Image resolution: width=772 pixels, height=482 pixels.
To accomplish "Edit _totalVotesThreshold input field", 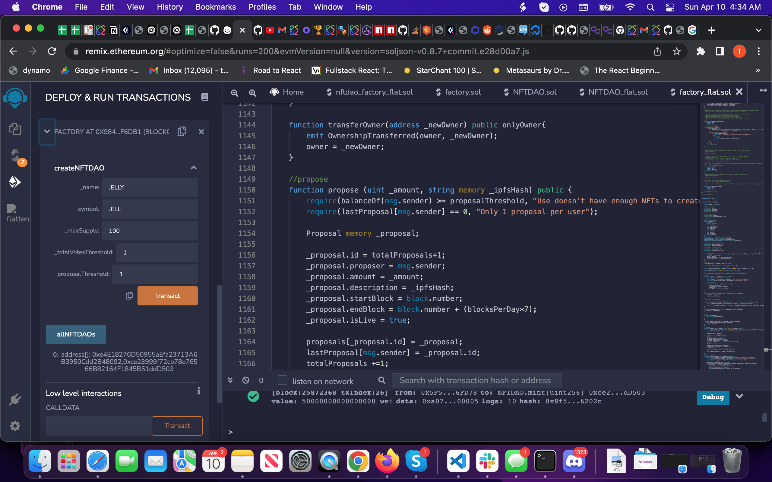I will [157, 252].
